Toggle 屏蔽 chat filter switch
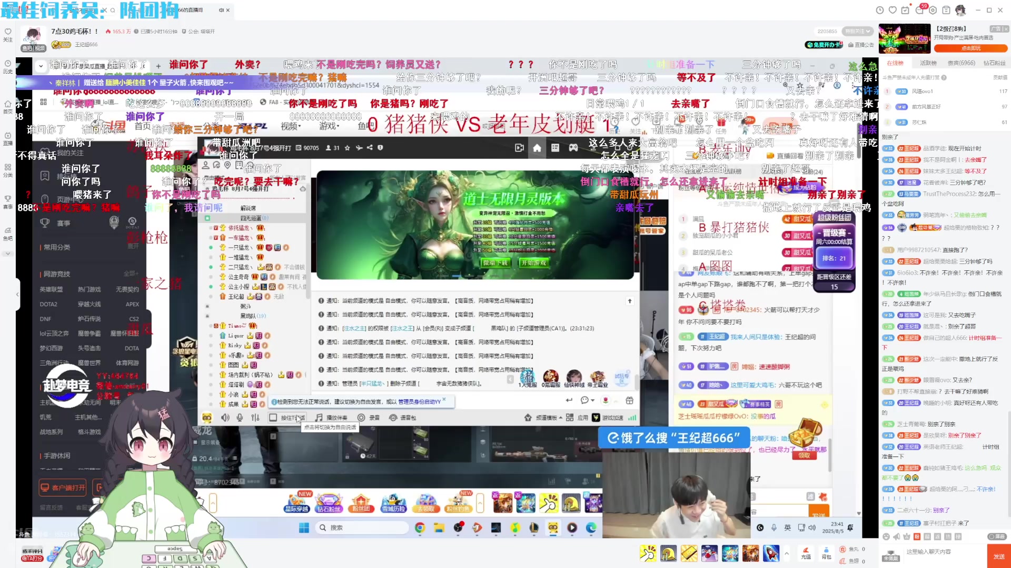The image size is (1011, 568). [997, 536]
